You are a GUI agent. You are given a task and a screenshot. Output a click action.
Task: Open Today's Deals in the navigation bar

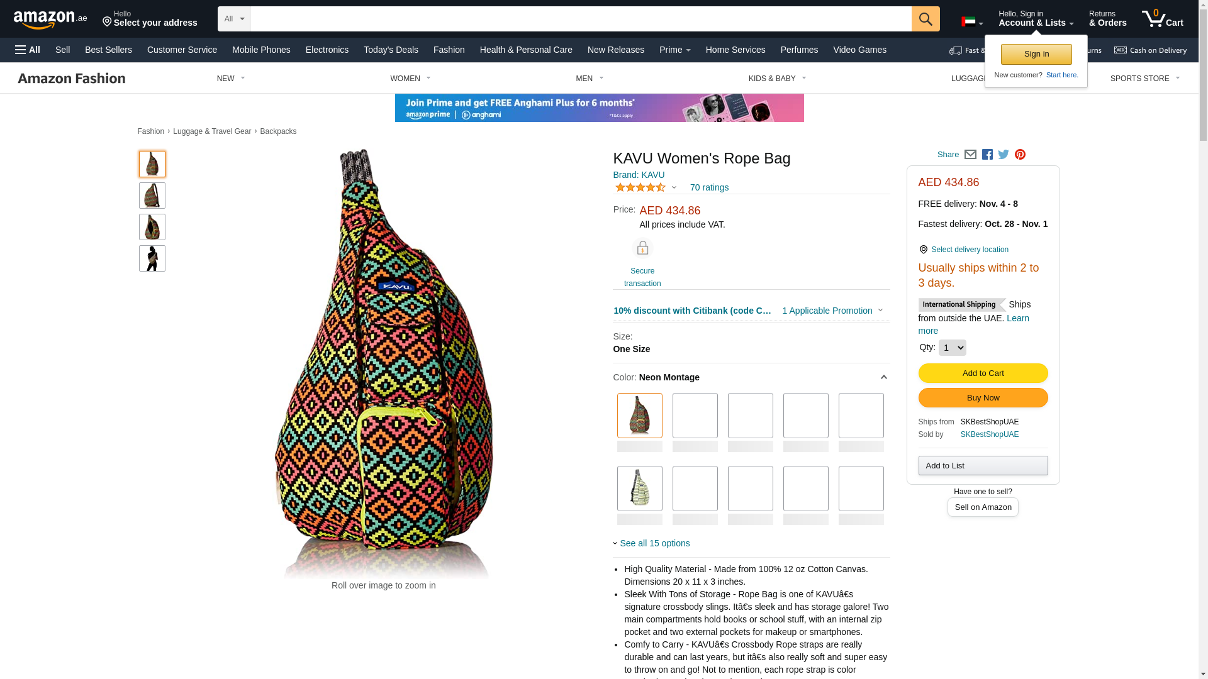391,50
